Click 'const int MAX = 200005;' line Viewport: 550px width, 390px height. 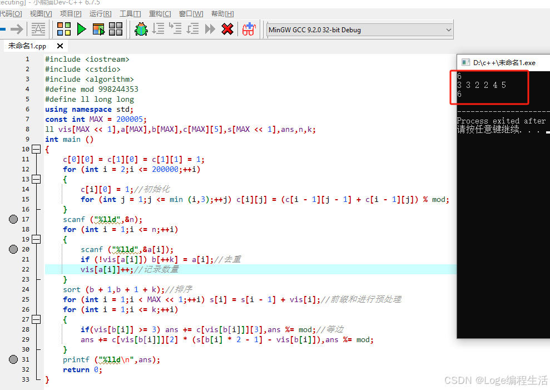(96, 120)
